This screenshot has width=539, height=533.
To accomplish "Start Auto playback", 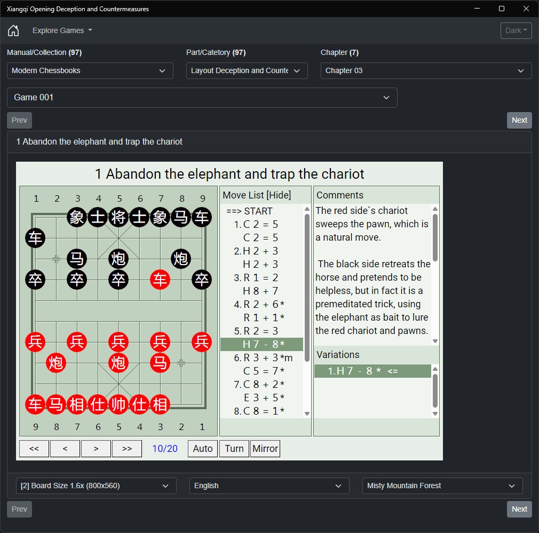I will pyautogui.click(x=203, y=449).
